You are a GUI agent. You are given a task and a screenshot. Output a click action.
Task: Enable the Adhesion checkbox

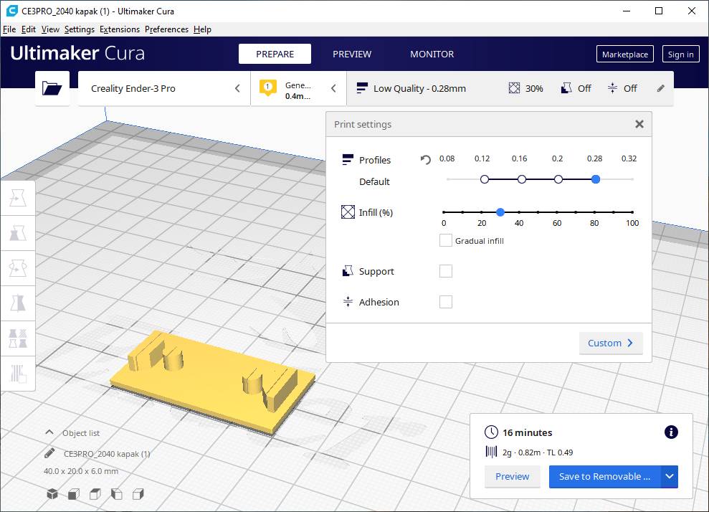point(445,302)
